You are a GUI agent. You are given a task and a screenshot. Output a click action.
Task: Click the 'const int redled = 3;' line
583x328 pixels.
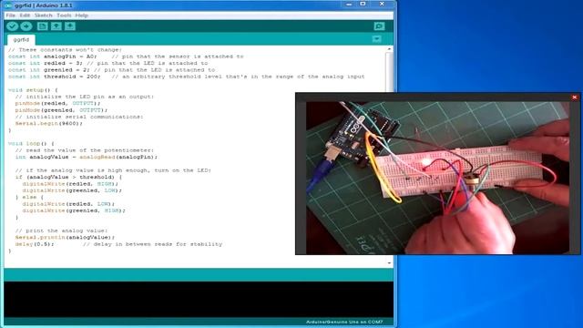46,63
